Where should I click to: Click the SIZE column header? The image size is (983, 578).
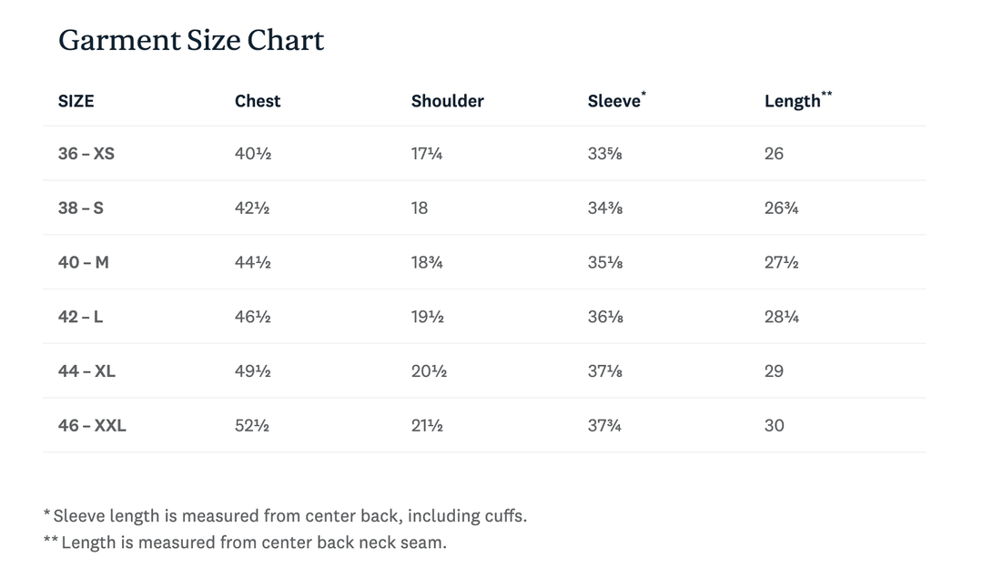click(x=76, y=101)
